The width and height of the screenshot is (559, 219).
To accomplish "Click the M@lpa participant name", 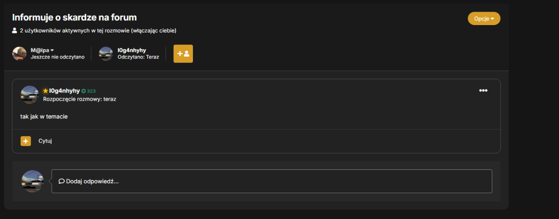I will [x=40, y=50].
